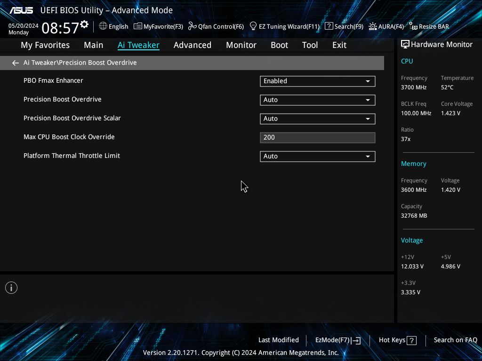Viewport: 482px width, 361px height.
Task: Click the Memory frequency value 3600 MHz
Action: click(x=413, y=190)
